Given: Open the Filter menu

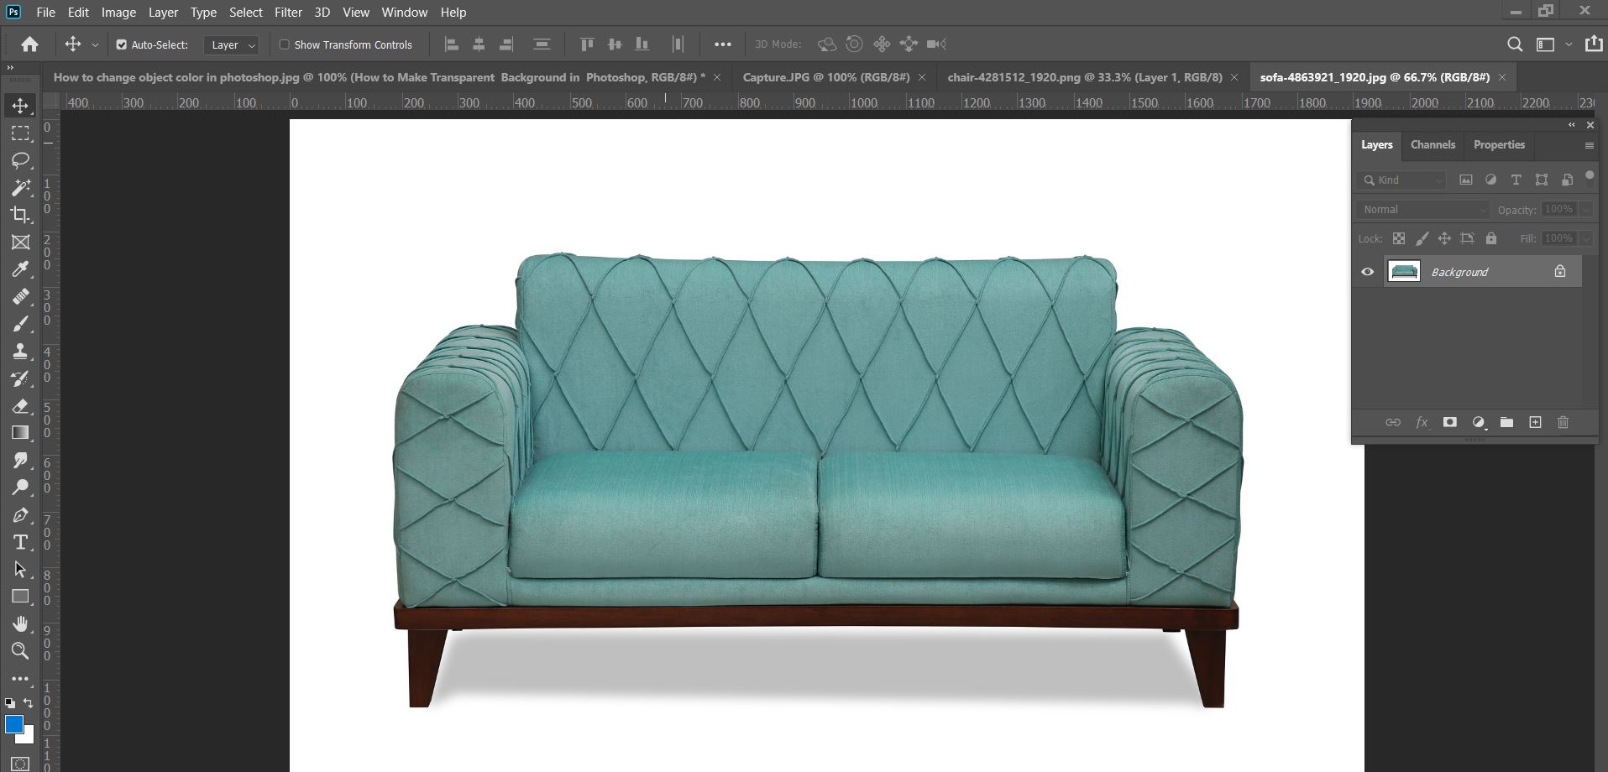Looking at the screenshot, I should [x=288, y=12].
